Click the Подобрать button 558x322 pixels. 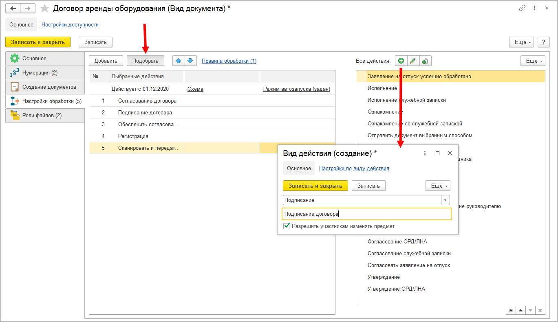pos(146,61)
